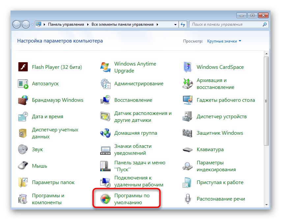This screenshot has height=220, width=281.
Task: Open the Клавиатура text link
Action: [x=210, y=150]
